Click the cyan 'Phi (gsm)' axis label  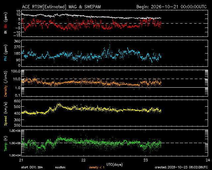click(6, 53)
